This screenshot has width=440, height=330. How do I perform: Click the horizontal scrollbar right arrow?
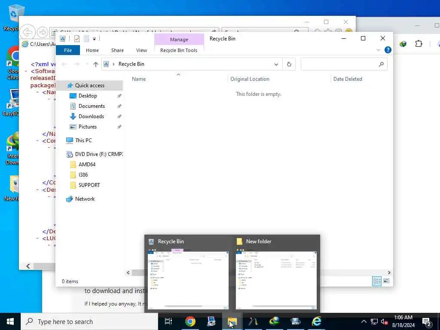click(389, 272)
